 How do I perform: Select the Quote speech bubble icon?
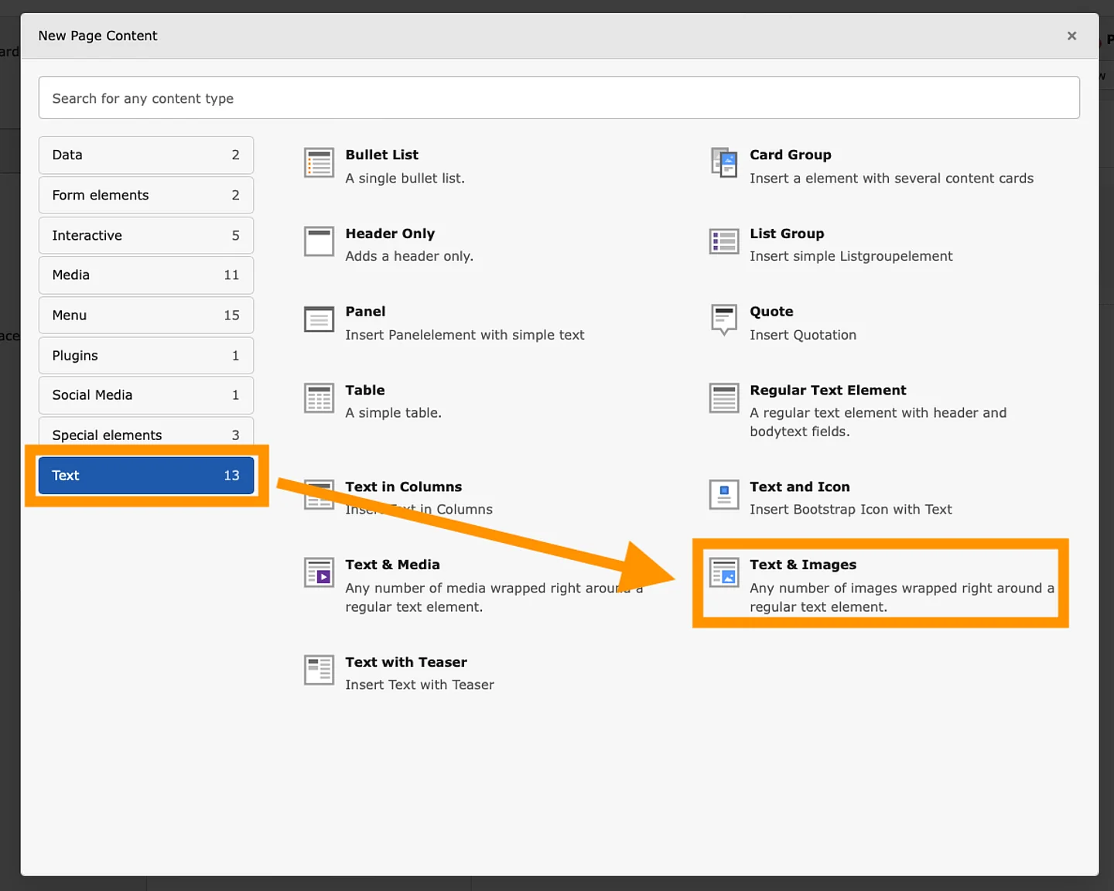(724, 319)
